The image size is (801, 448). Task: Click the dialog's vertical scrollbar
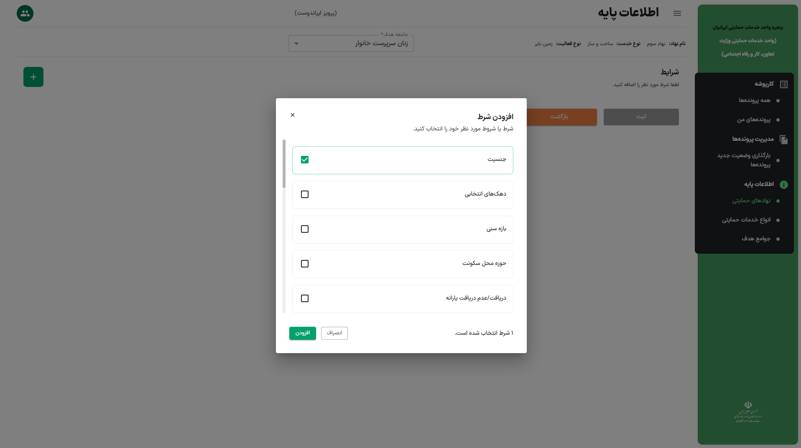pos(284,164)
